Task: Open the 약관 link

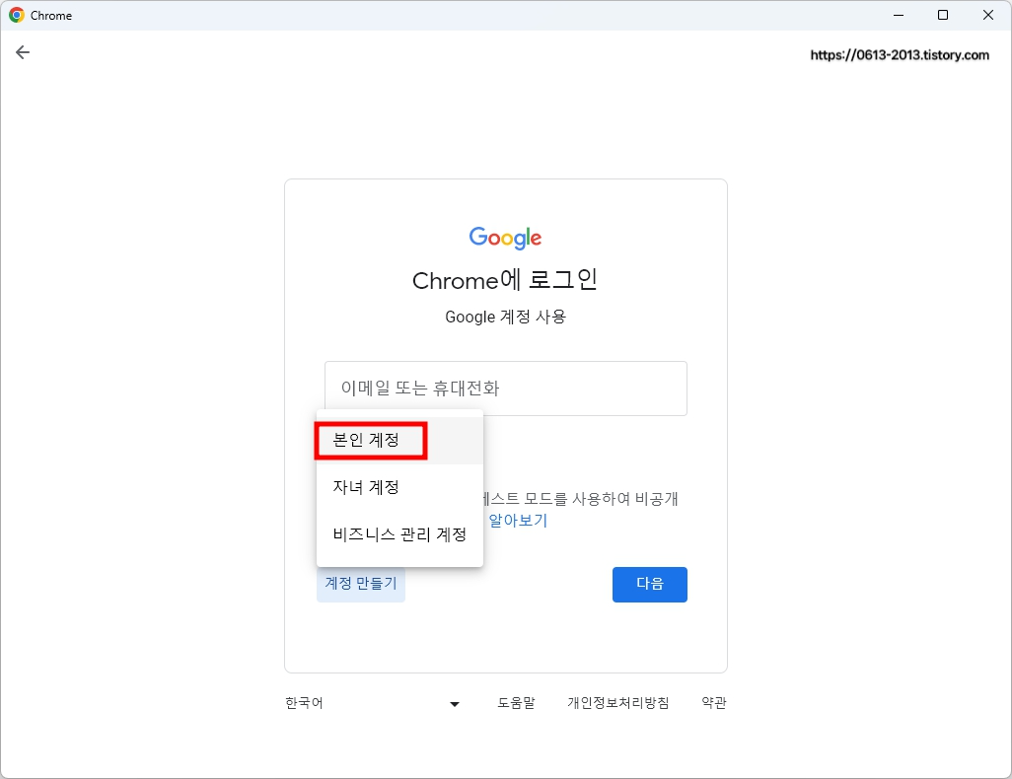Action: point(714,703)
